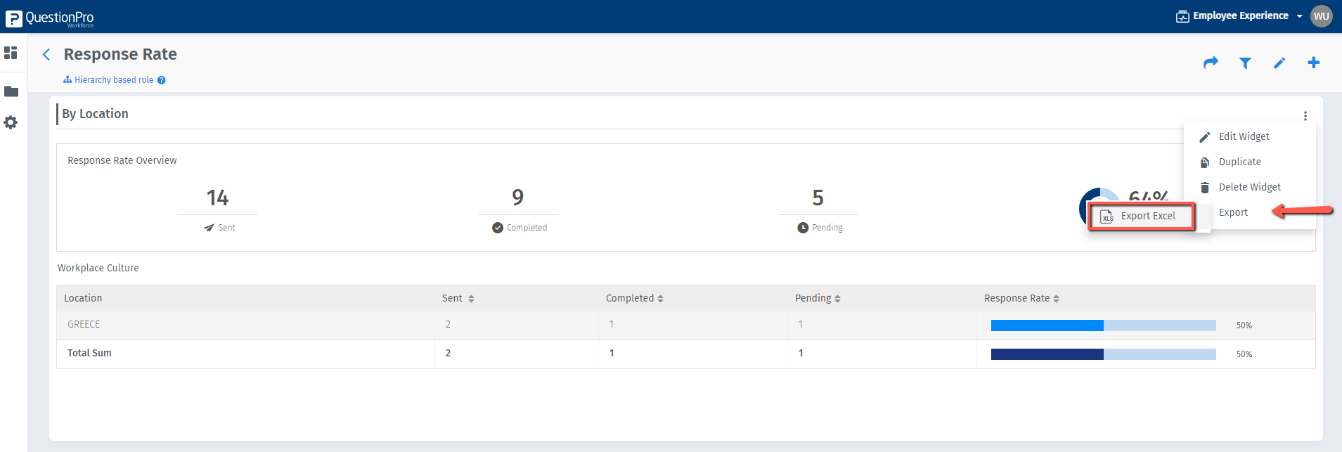This screenshot has width=1342, height=452.
Task: Open the QuestionPro Workforce logo
Action: pos(49,18)
